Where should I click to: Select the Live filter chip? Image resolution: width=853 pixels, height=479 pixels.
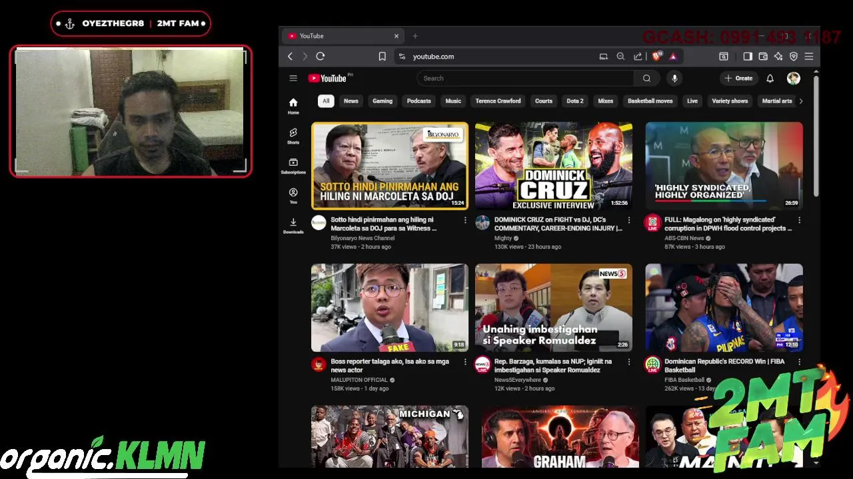[x=692, y=101]
